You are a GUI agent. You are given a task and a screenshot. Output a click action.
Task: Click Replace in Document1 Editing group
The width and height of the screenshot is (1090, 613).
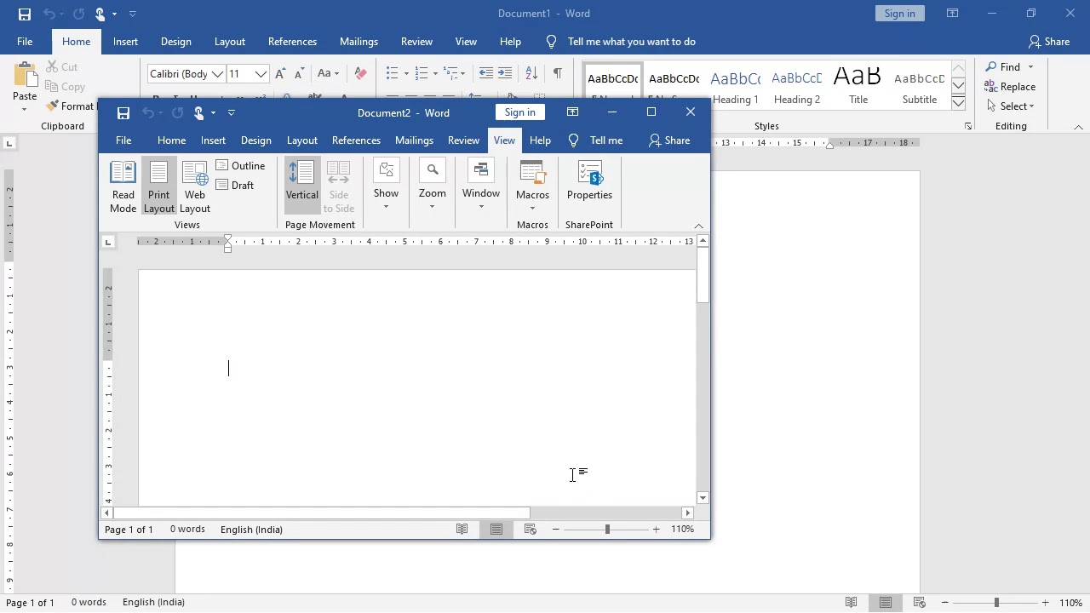pos(1010,87)
